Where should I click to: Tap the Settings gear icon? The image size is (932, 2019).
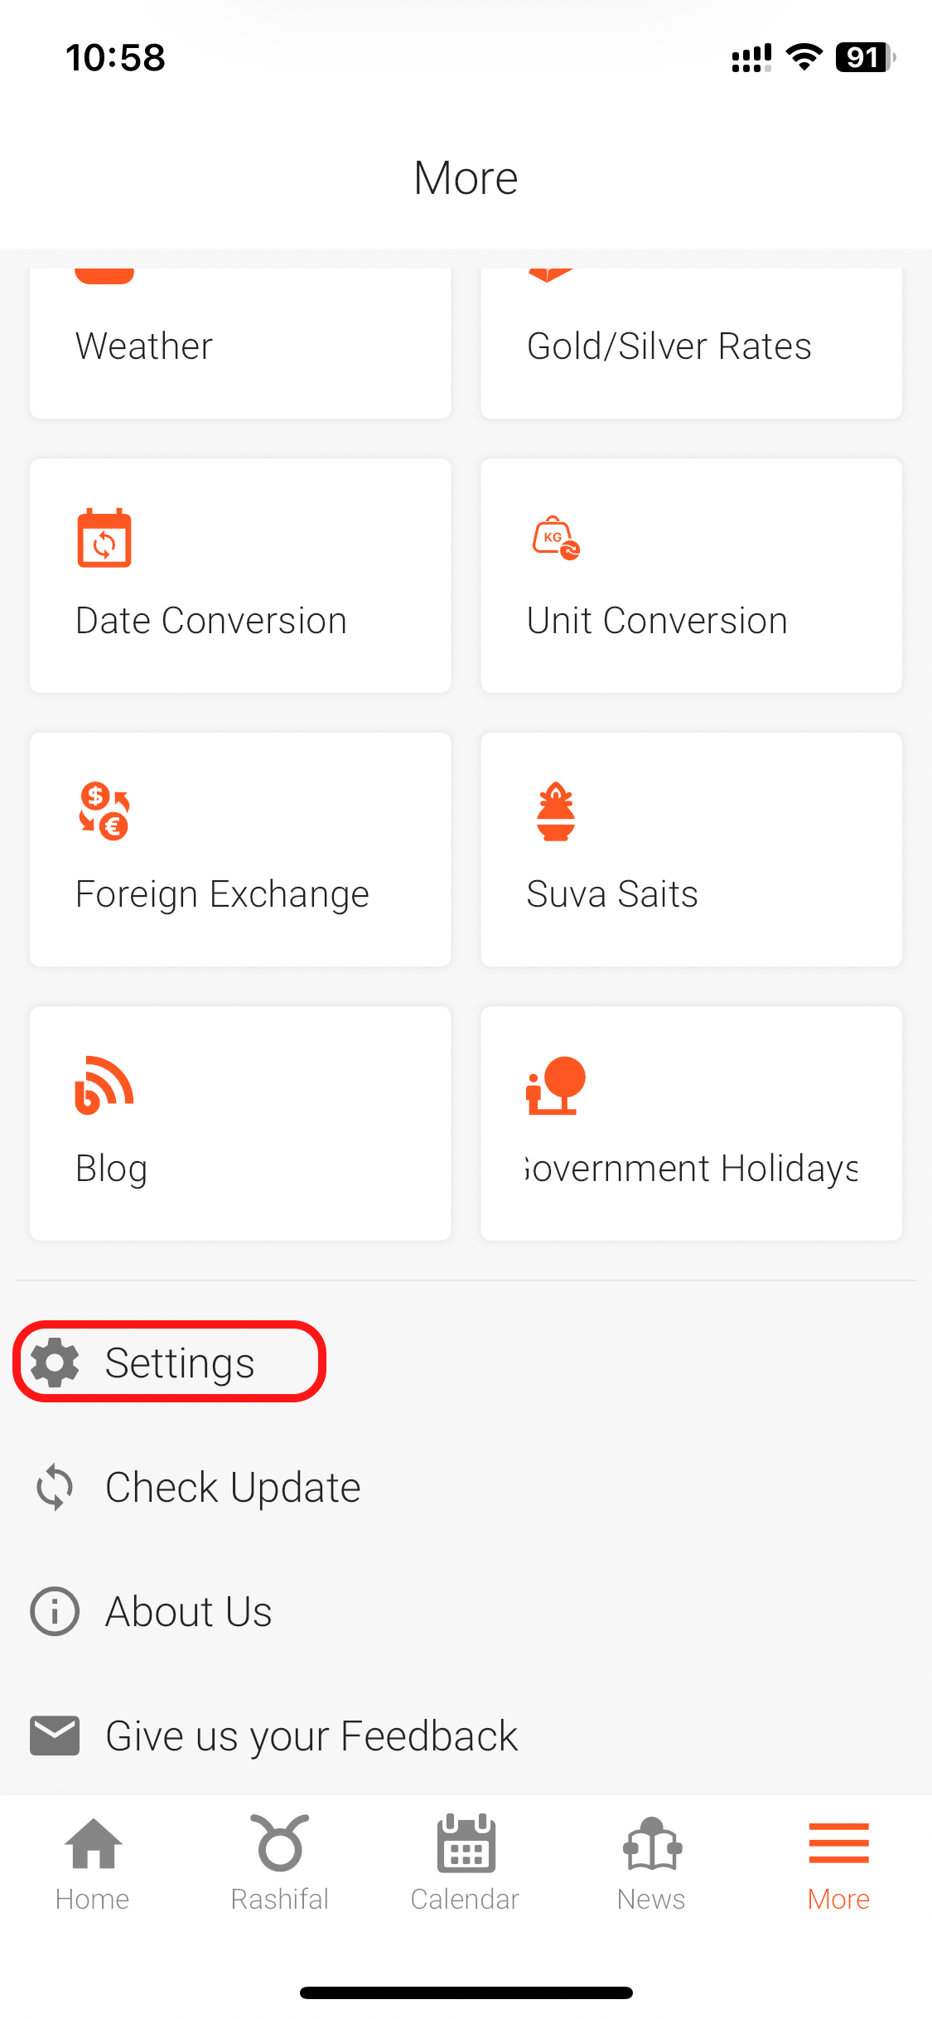[x=55, y=1363]
